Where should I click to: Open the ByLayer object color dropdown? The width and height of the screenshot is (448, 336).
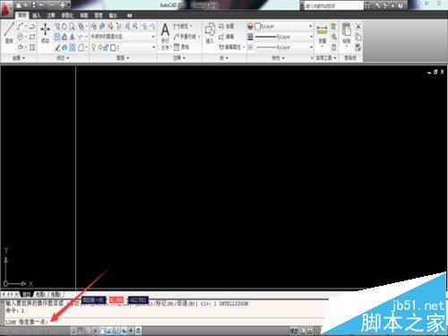[284, 26]
